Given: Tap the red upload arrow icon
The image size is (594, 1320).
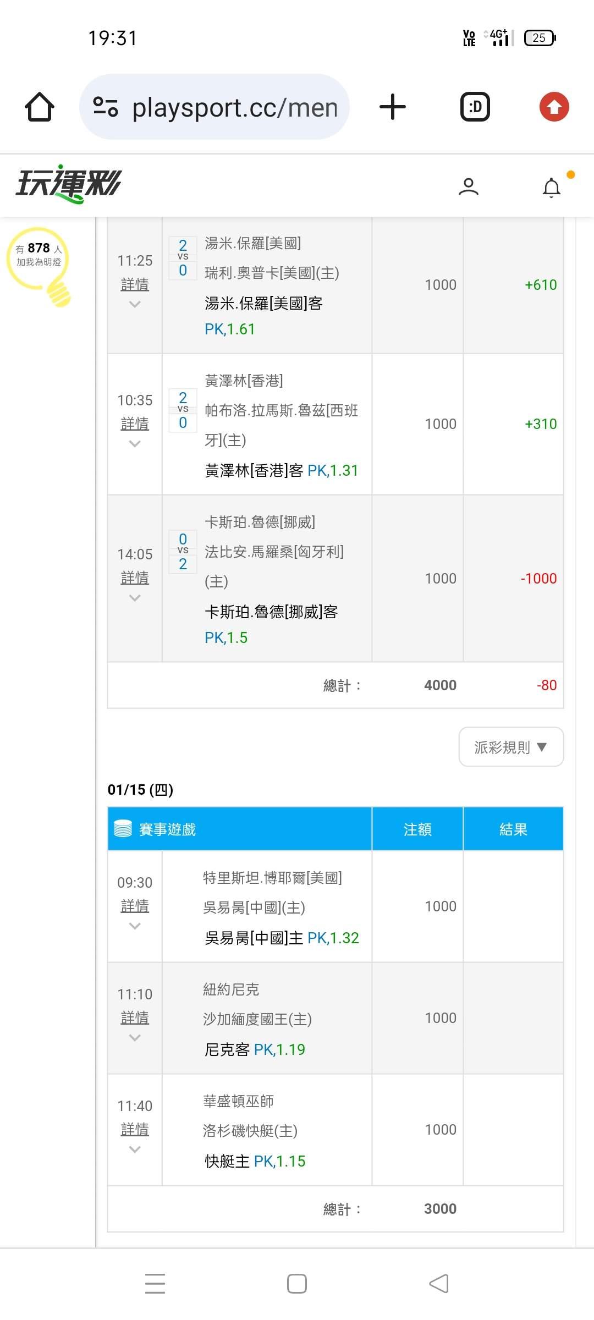Looking at the screenshot, I should [x=554, y=107].
